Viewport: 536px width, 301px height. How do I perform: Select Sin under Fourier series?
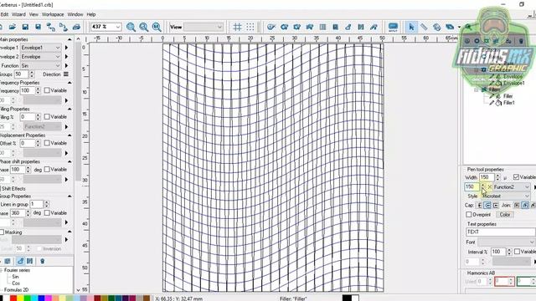15,277
